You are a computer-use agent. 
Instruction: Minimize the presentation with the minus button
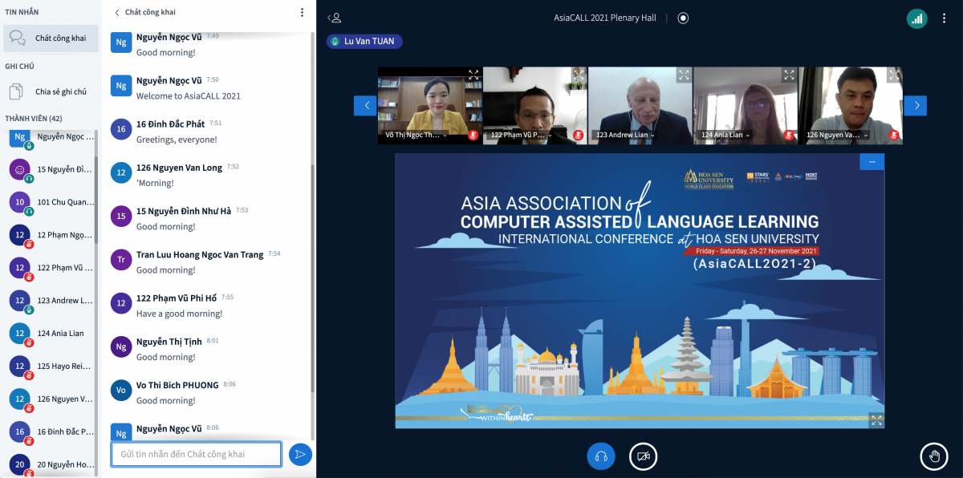click(x=872, y=162)
